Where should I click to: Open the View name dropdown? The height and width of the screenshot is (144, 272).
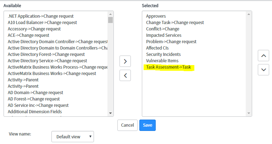click(x=73, y=137)
